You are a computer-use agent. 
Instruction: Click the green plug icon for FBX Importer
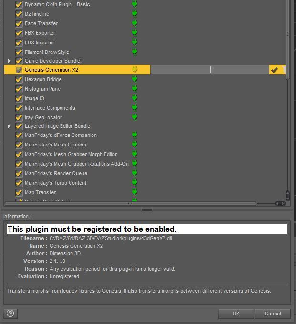click(134, 42)
